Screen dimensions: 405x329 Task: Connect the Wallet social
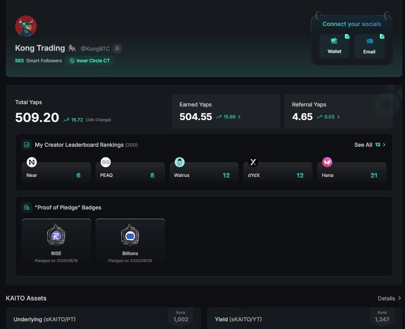pyautogui.click(x=335, y=46)
